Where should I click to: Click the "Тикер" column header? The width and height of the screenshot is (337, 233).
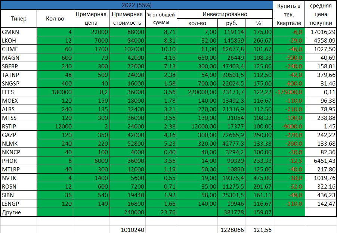[x=19, y=18]
